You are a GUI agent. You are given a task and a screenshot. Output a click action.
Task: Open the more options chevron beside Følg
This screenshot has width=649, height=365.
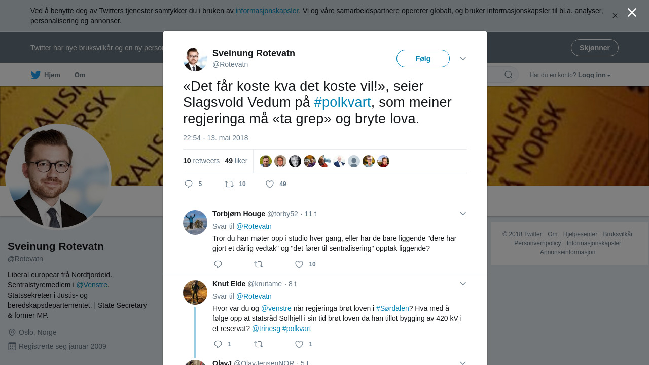point(463,59)
